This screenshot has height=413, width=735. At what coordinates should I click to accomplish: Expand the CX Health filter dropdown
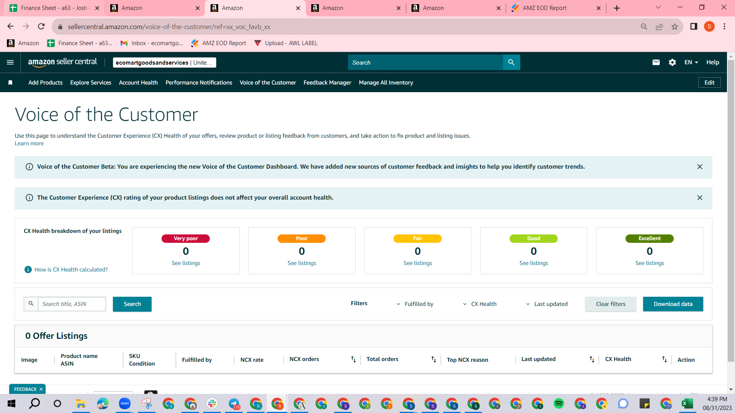[480, 304]
